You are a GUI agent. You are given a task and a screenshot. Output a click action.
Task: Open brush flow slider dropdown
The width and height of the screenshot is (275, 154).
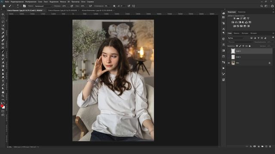pos(86,6)
